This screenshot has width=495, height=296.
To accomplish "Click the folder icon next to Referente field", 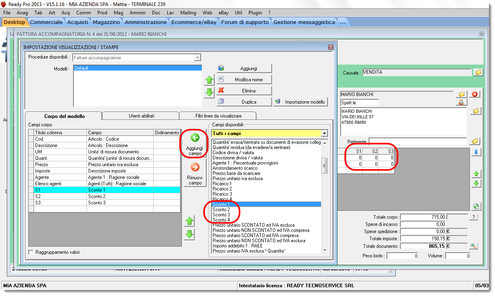I will pos(475,141).
